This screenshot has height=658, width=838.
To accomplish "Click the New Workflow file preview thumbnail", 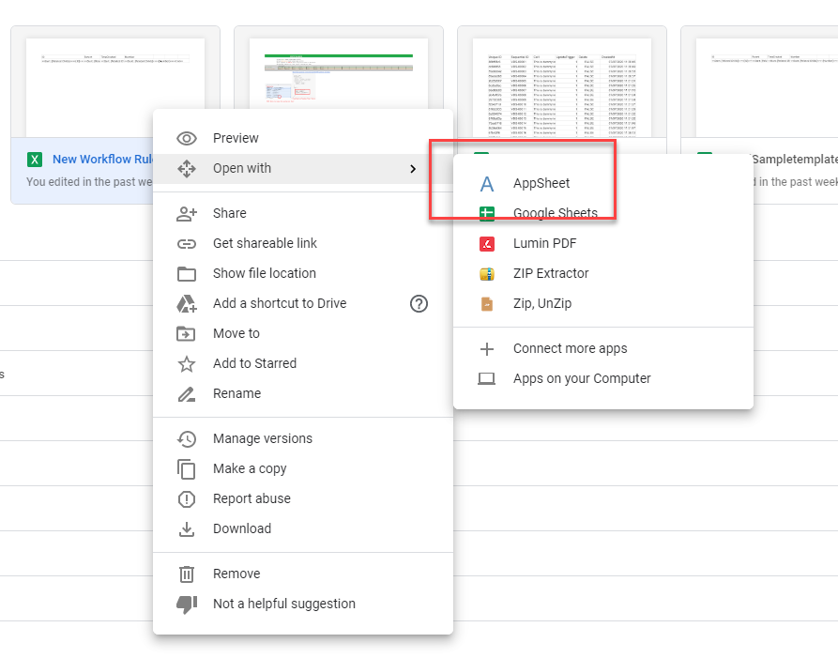I will click(115, 87).
